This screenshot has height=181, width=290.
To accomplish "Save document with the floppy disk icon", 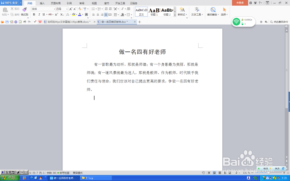I will (x=7, y=22).
